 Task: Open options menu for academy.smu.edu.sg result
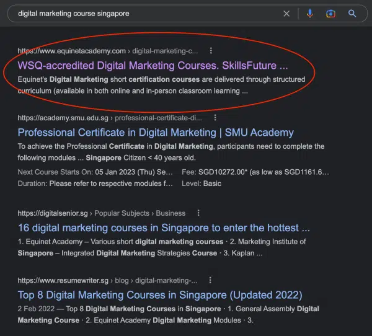[215, 118]
